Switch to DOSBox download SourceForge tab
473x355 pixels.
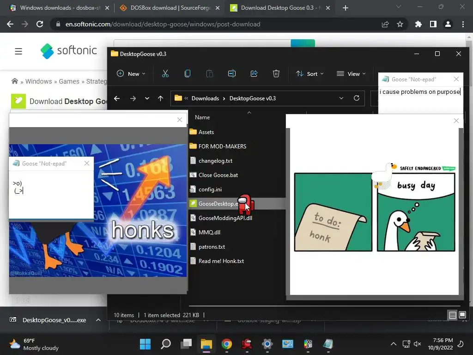coord(169,8)
